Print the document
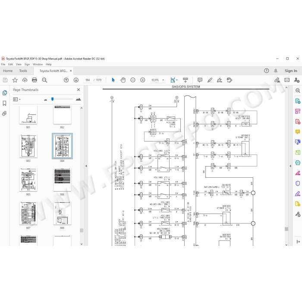This screenshot has width=302, height=302. tap(35, 80)
